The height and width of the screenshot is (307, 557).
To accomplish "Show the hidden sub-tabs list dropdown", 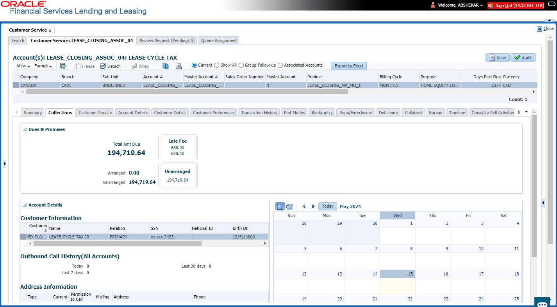I will [526, 112].
